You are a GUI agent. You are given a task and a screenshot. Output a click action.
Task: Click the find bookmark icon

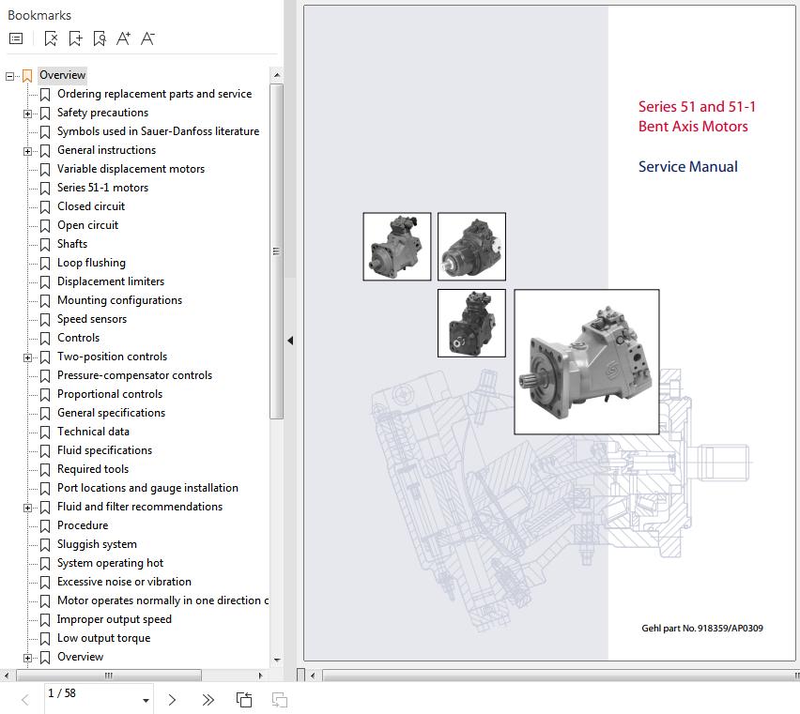click(x=100, y=38)
